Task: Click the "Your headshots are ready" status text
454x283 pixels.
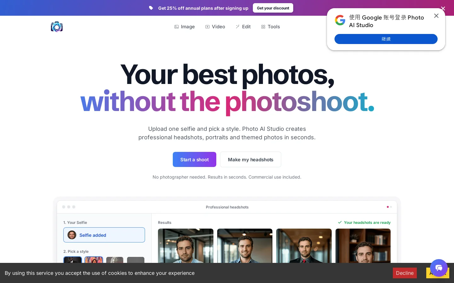Action: click(x=367, y=223)
